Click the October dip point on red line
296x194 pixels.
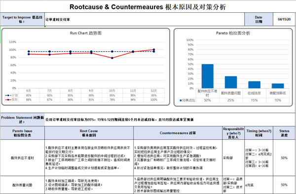(112, 58)
